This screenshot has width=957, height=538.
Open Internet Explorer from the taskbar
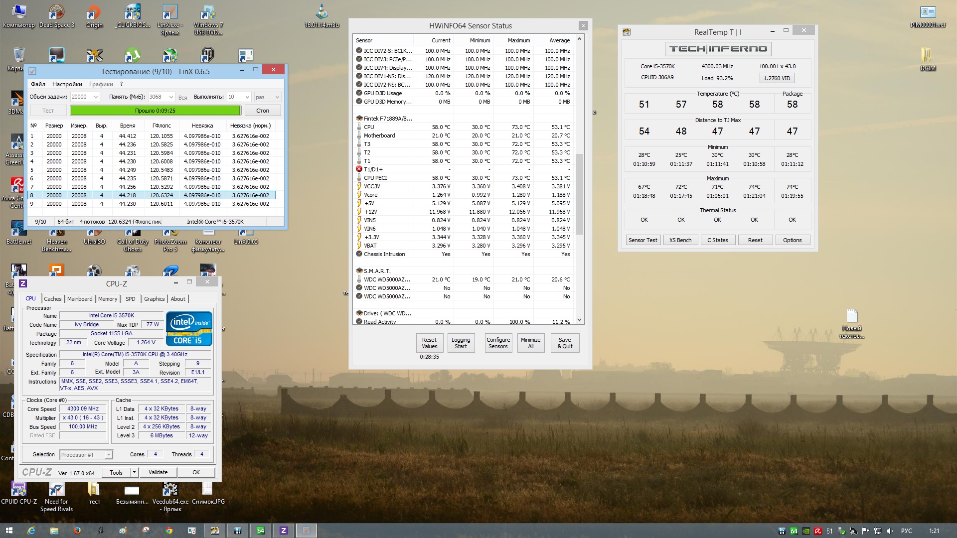(31, 531)
